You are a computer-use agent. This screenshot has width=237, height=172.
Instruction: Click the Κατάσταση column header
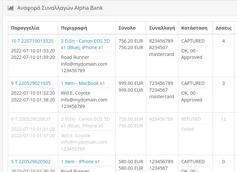pyautogui.click(x=194, y=28)
